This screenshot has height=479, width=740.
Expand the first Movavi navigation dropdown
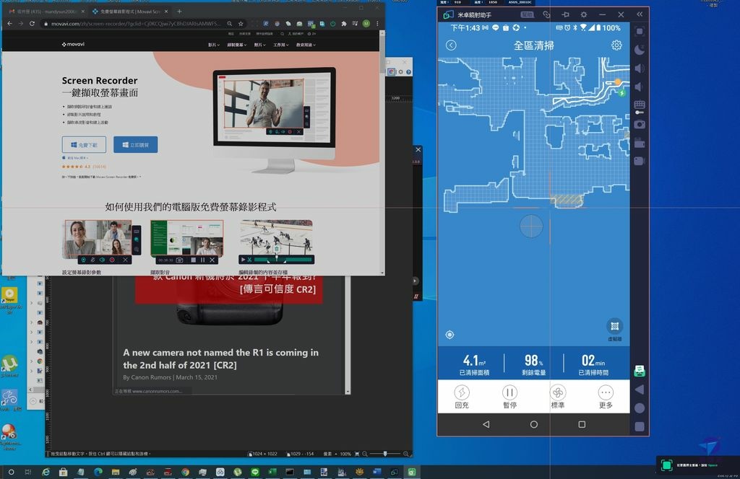[x=214, y=45]
